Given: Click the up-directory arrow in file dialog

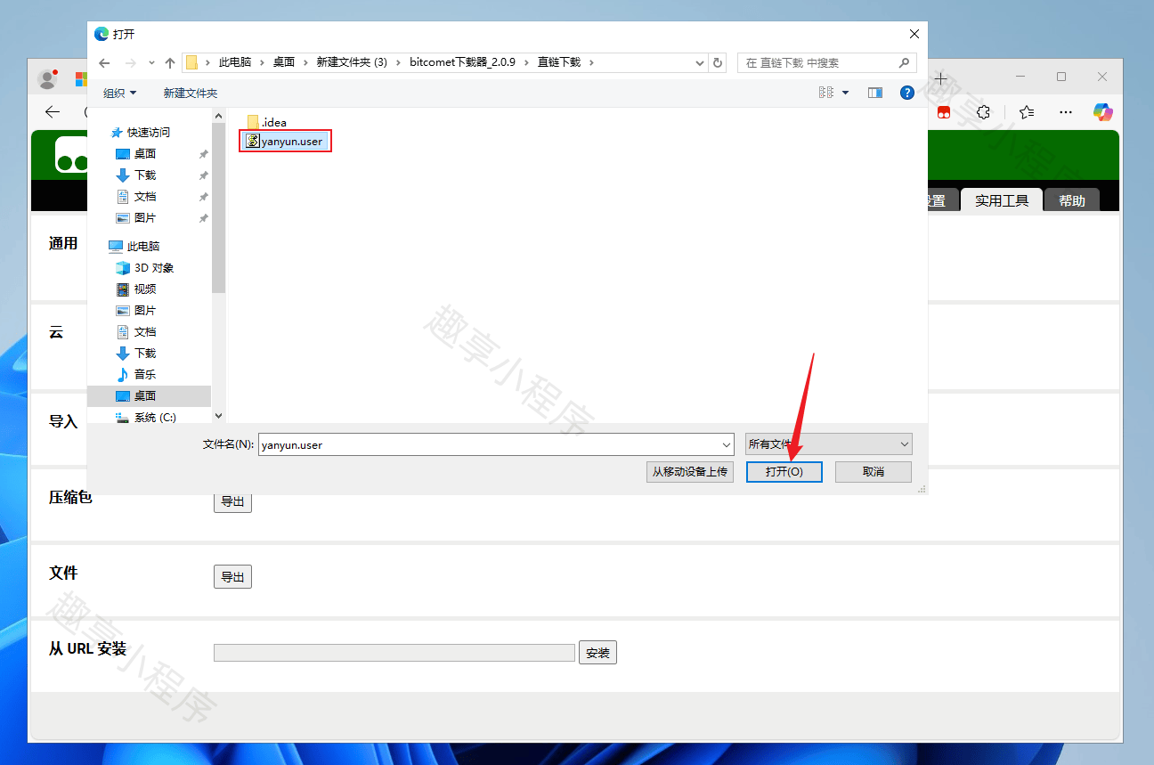Looking at the screenshot, I should pos(170,63).
